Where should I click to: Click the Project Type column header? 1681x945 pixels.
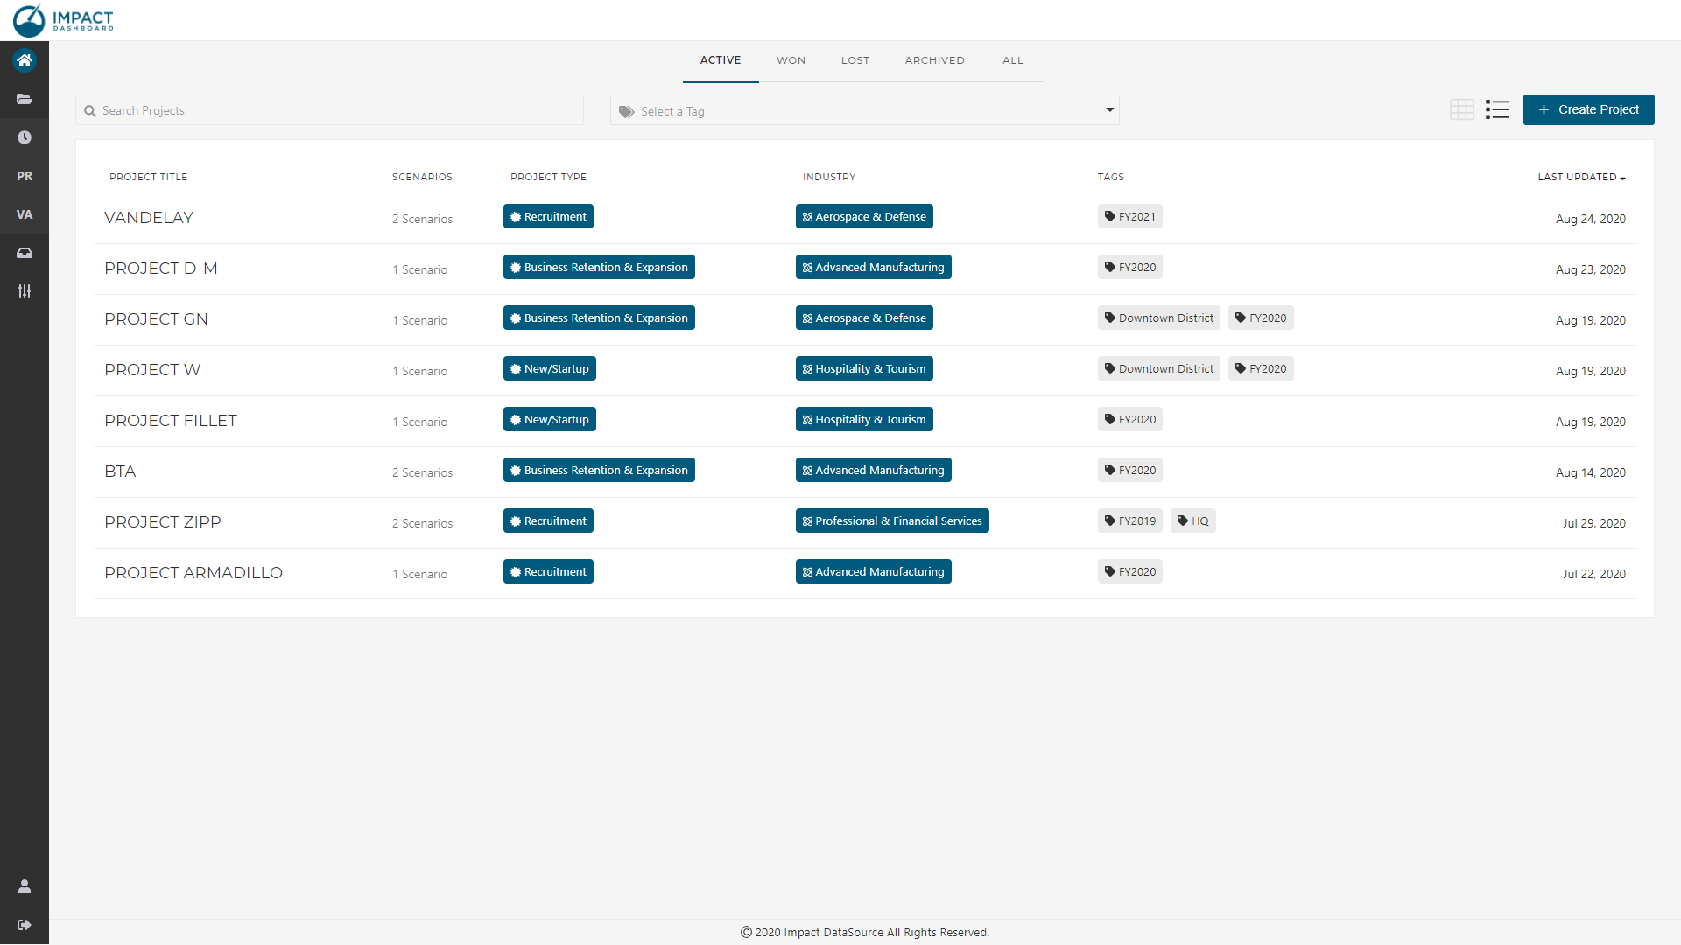pos(548,177)
